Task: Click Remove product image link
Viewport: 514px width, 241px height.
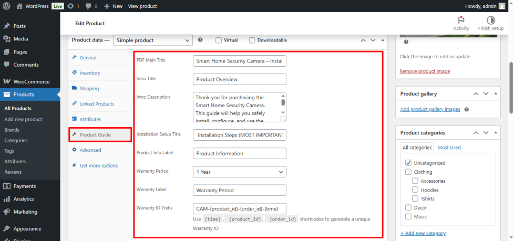Action: click(424, 71)
